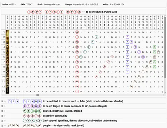Click red diamond letter in row 6, column 60944
The height and width of the screenshot is (128, 167).
click(x=112, y=57)
